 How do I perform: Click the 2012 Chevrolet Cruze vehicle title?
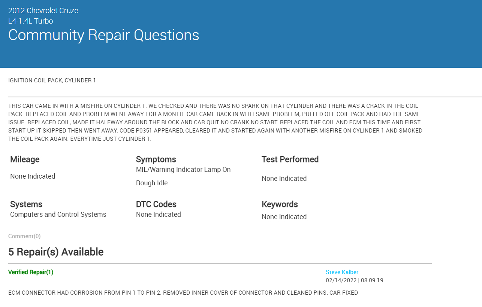point(43,10)
